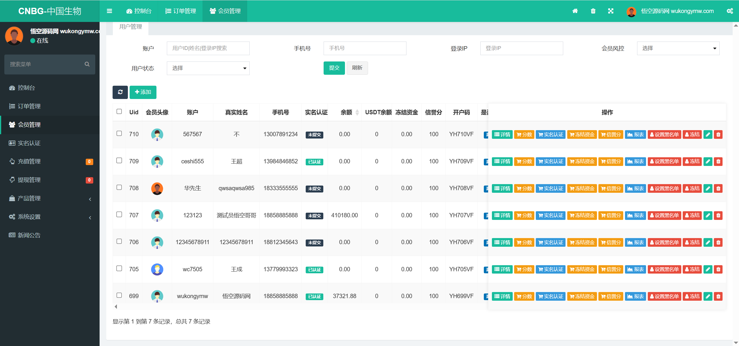This screenshot has width=739, height=346.
Task: Collapse the sidebar with the hamburger icon
Action: pos(109,11)
